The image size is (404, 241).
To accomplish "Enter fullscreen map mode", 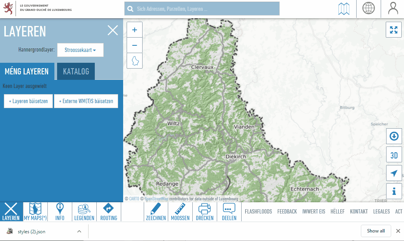I will tap(394, 30).
